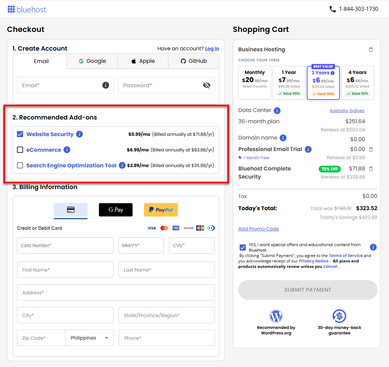Click into the Zip Code field
Image resolution: width=389 pixels, height=367 pixels.
(x=41, y=338)
